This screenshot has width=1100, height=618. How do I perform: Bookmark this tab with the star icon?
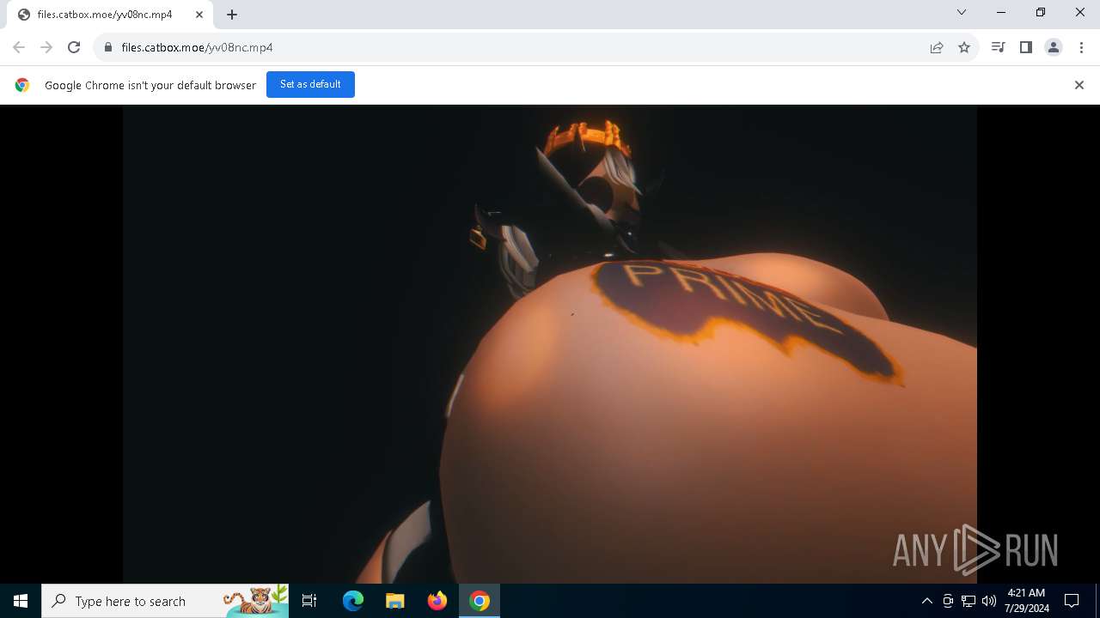pos(964,47)
